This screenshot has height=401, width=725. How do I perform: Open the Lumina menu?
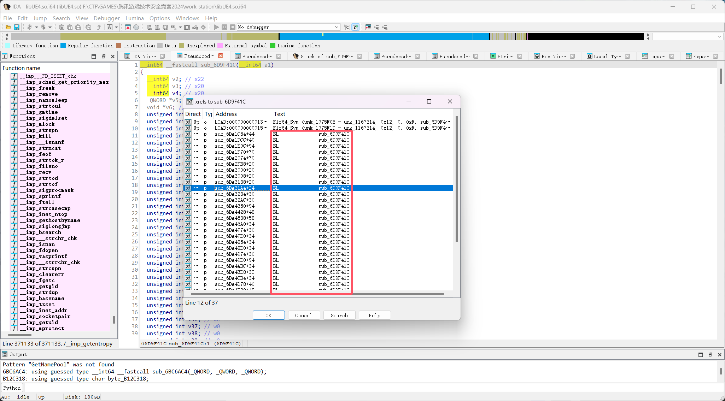pyautogui.click(x=135, y=18)
